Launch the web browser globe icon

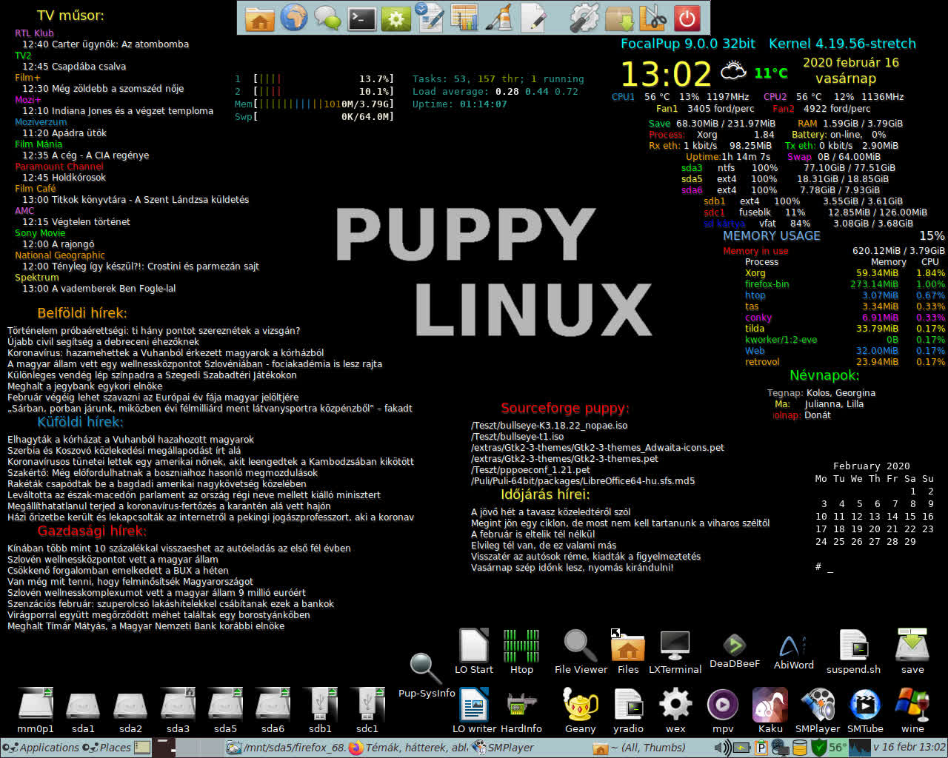tap(294, 18)
